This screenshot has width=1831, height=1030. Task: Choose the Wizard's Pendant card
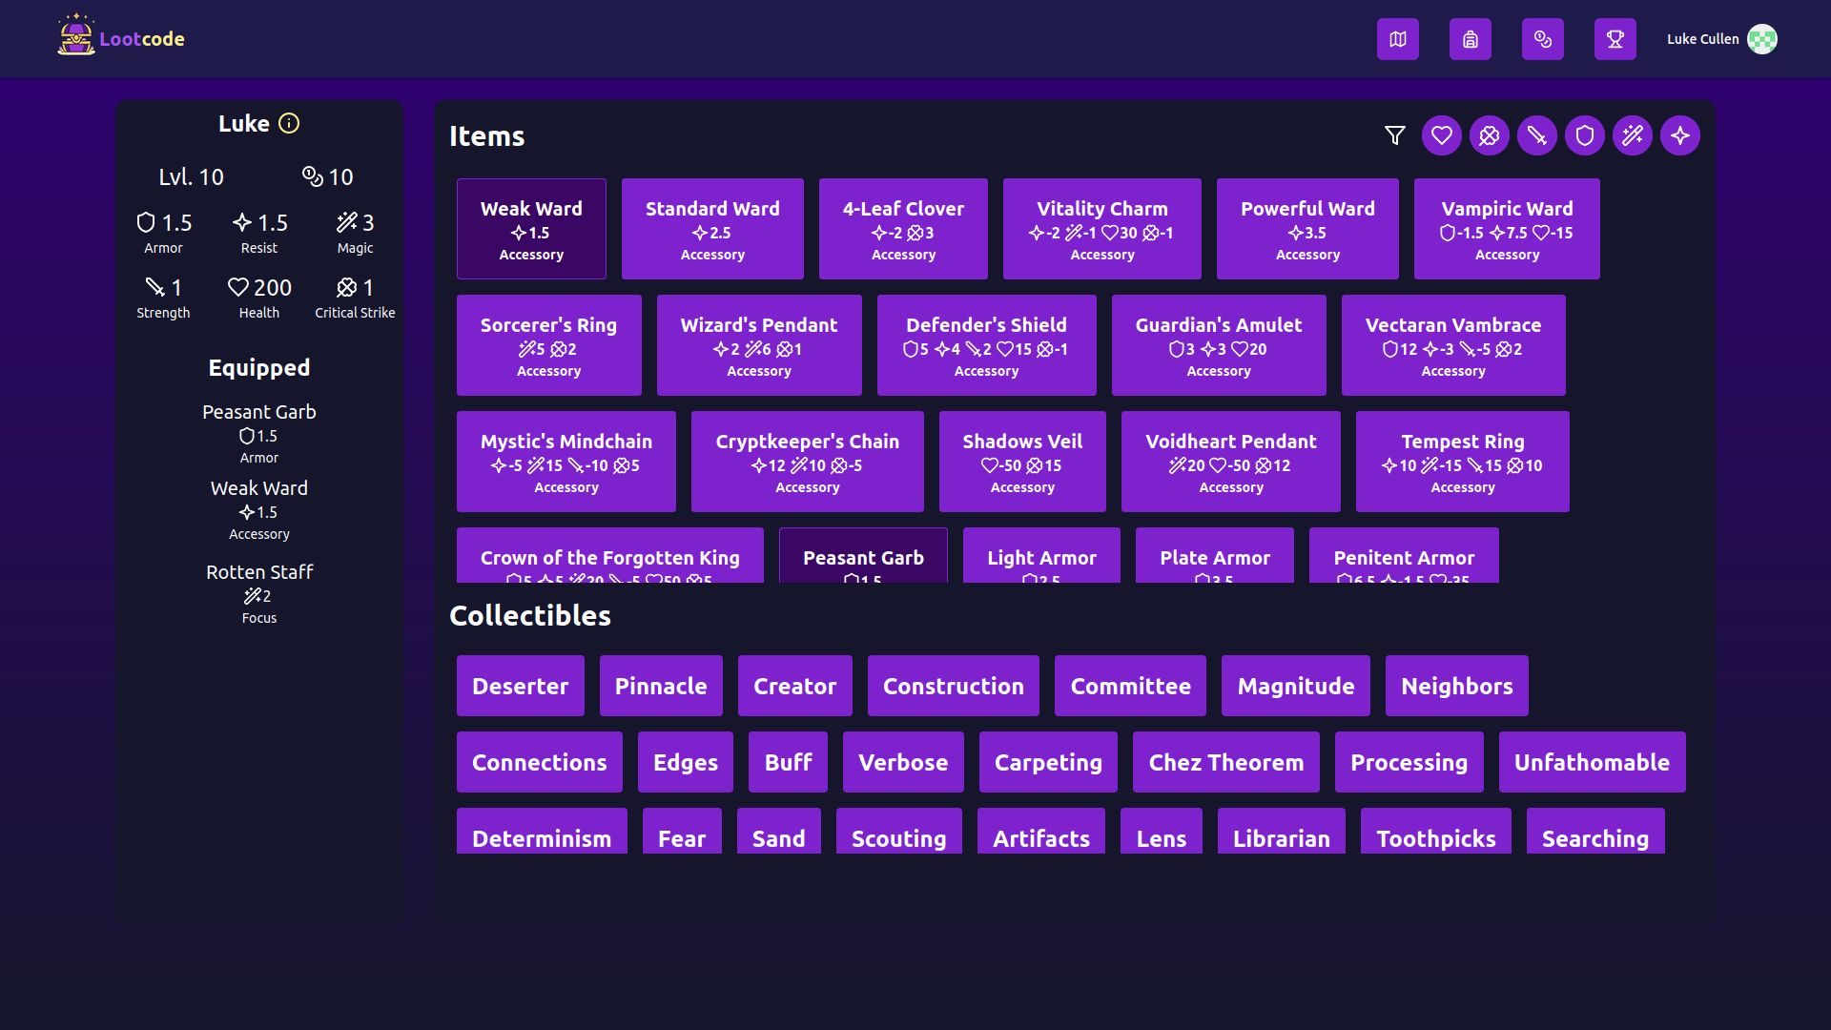tap(759, 345)
